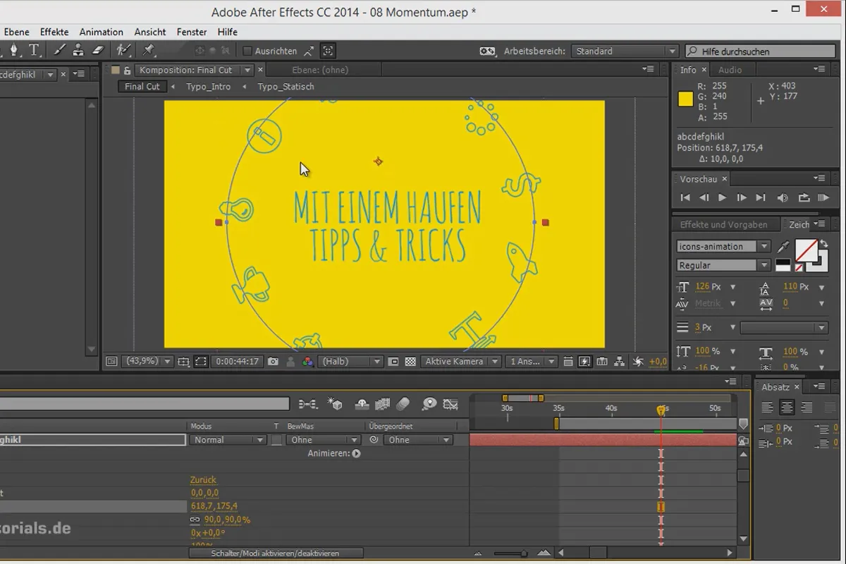
Task: Select the Brush tool
Action: click(x=60, y=50)
